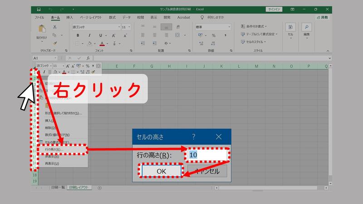Toggle Italic in the ribbon Font group
This screenshot has height=204, width=363.
click(89, 35)
